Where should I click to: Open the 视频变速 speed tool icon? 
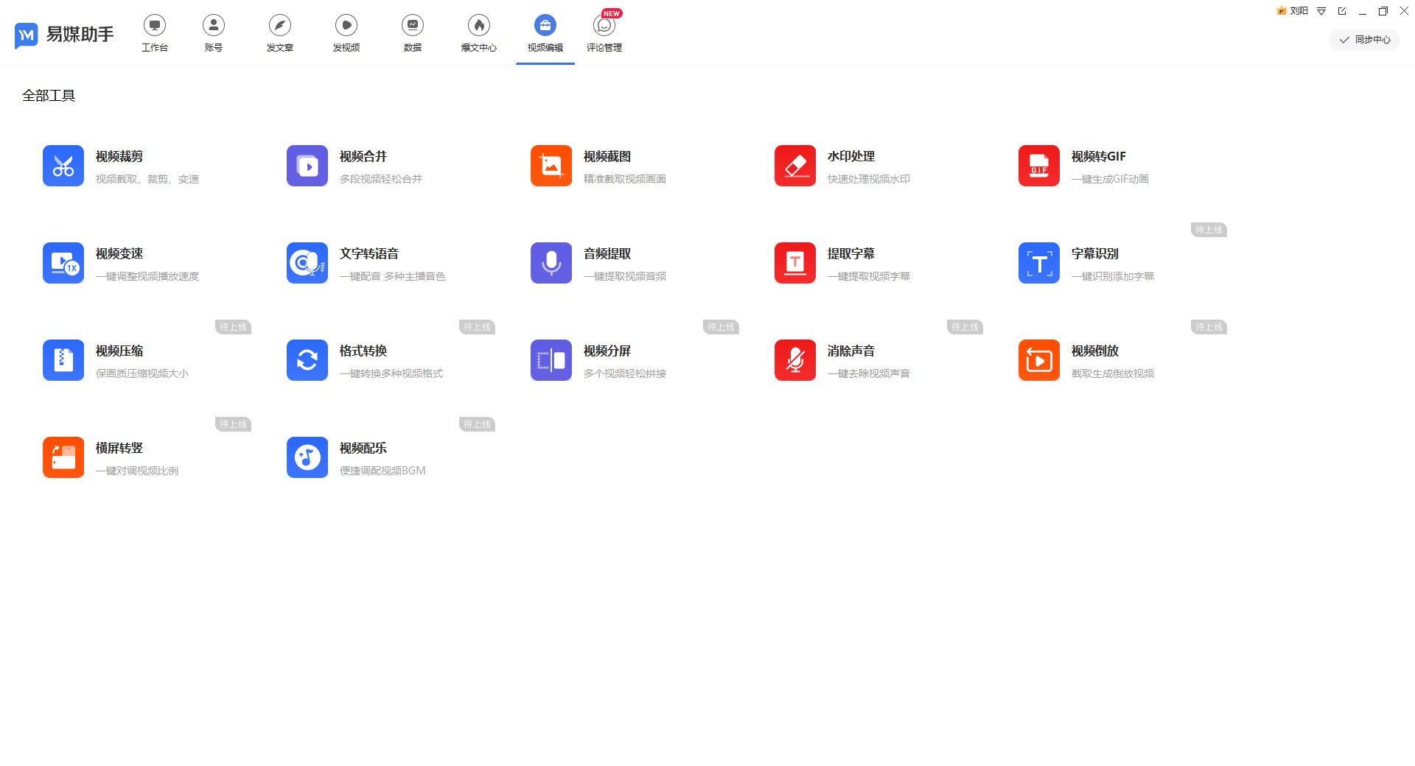pyautogui.click(x=63, y=263)
